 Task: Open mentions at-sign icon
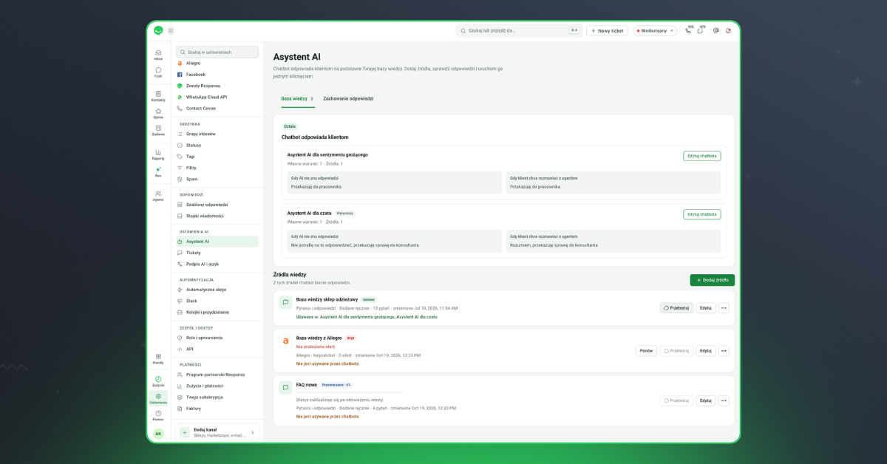(x=716, y=30)
